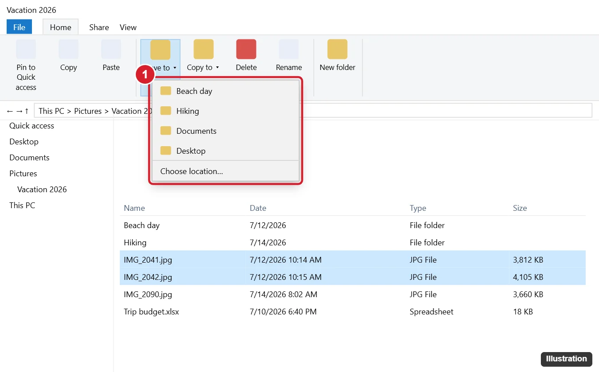Open the File tab

(x=19, y=27)
